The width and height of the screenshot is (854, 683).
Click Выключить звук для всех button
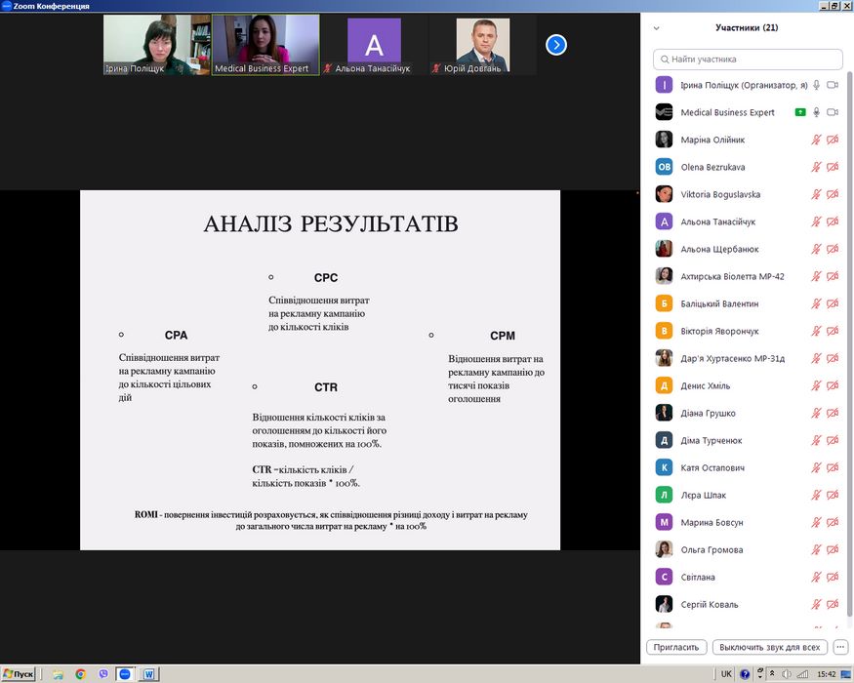(771, 647)
